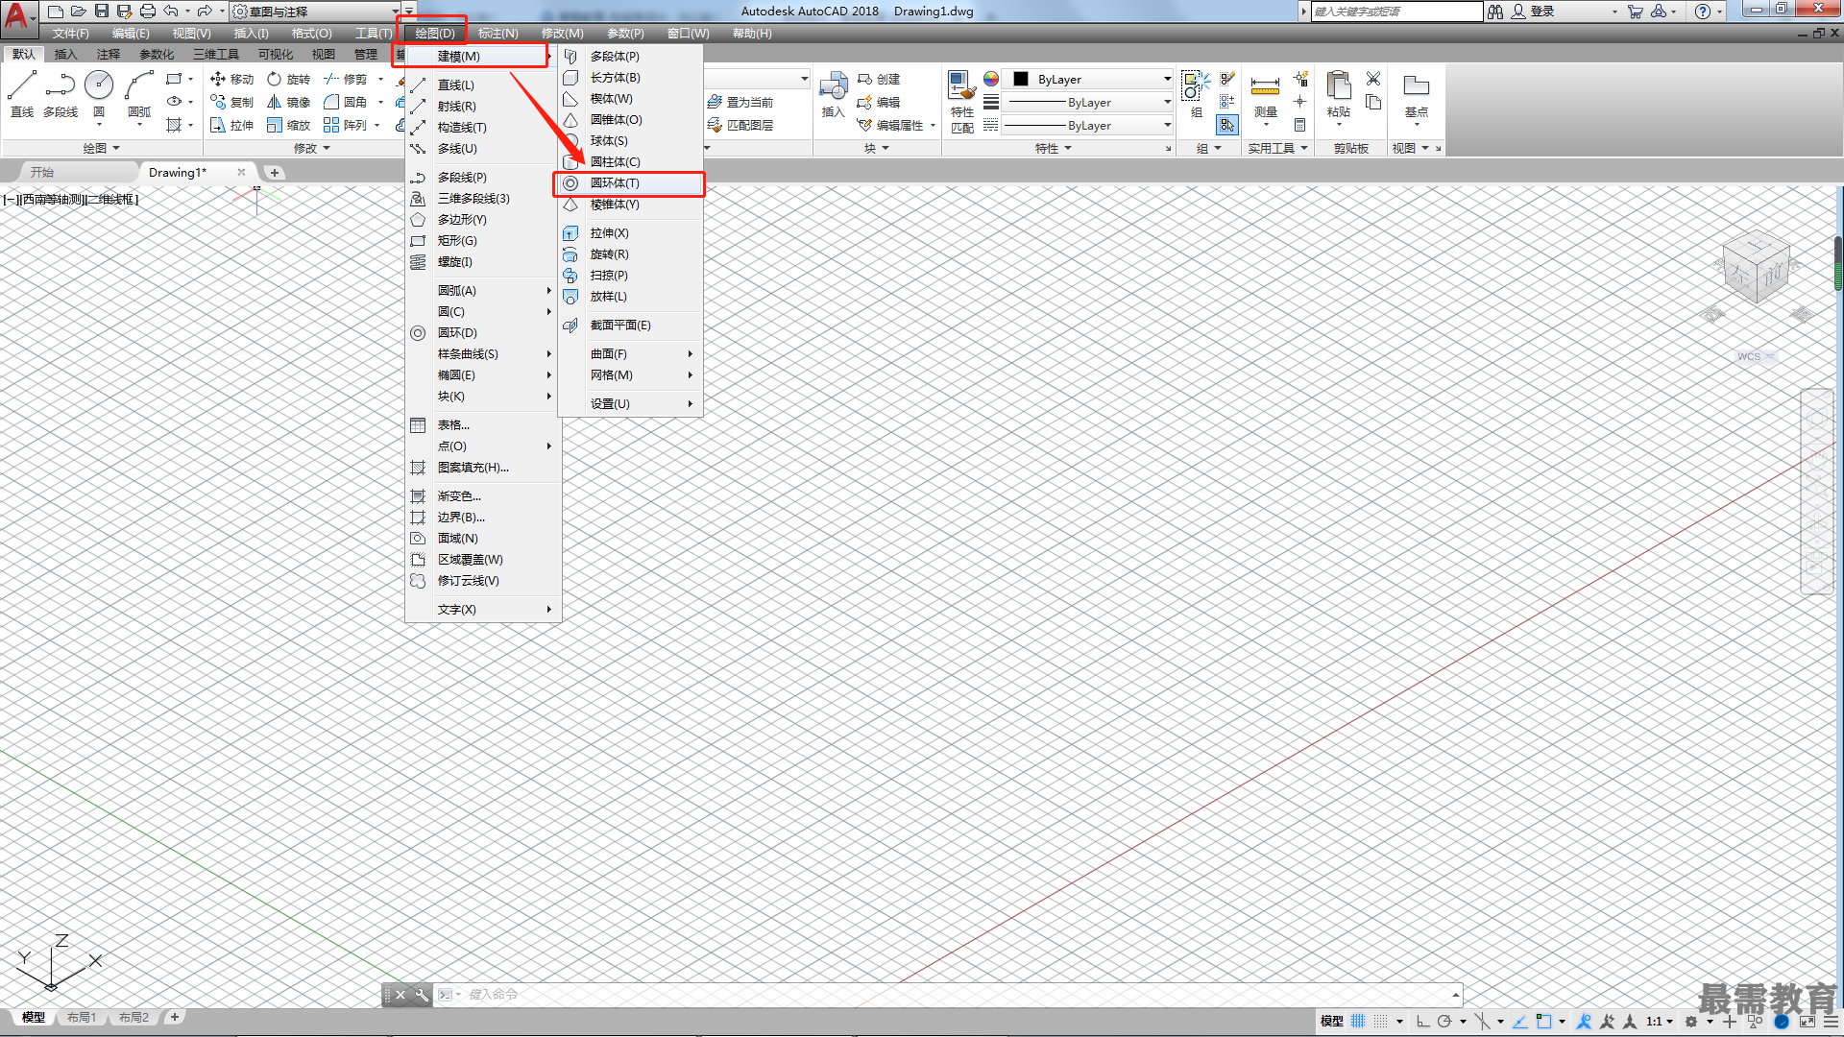
Task: Click the ViewCube in drawing area
Action: click(x=1756, y=269)
